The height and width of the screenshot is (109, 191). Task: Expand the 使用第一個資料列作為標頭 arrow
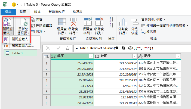187,26
